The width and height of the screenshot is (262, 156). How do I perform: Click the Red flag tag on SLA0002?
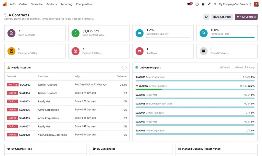pos(13,85)
